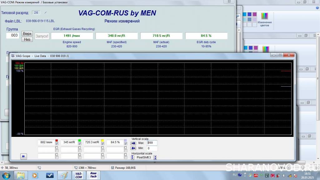Decrease PixelShift with the left stepper
This screenshot has height=180, width=320.
(x=132, y=157)
